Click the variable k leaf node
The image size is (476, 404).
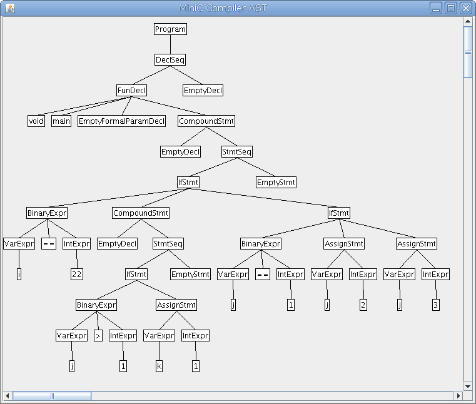click(159, 366)
